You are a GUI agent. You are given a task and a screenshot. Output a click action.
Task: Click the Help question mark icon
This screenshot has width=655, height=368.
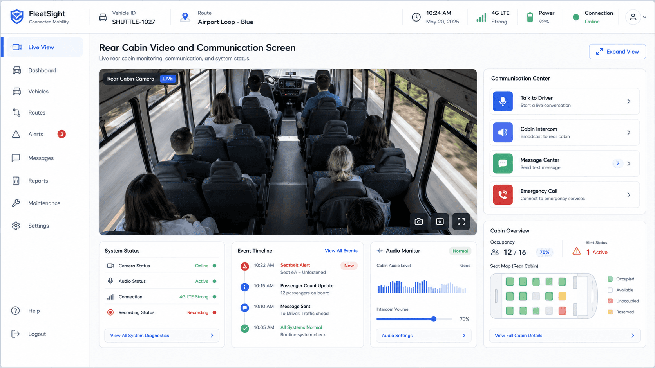point(15,311)
